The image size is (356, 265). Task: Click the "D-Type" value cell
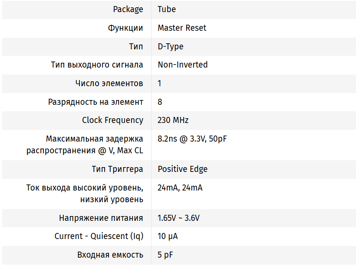click(171, 46)
